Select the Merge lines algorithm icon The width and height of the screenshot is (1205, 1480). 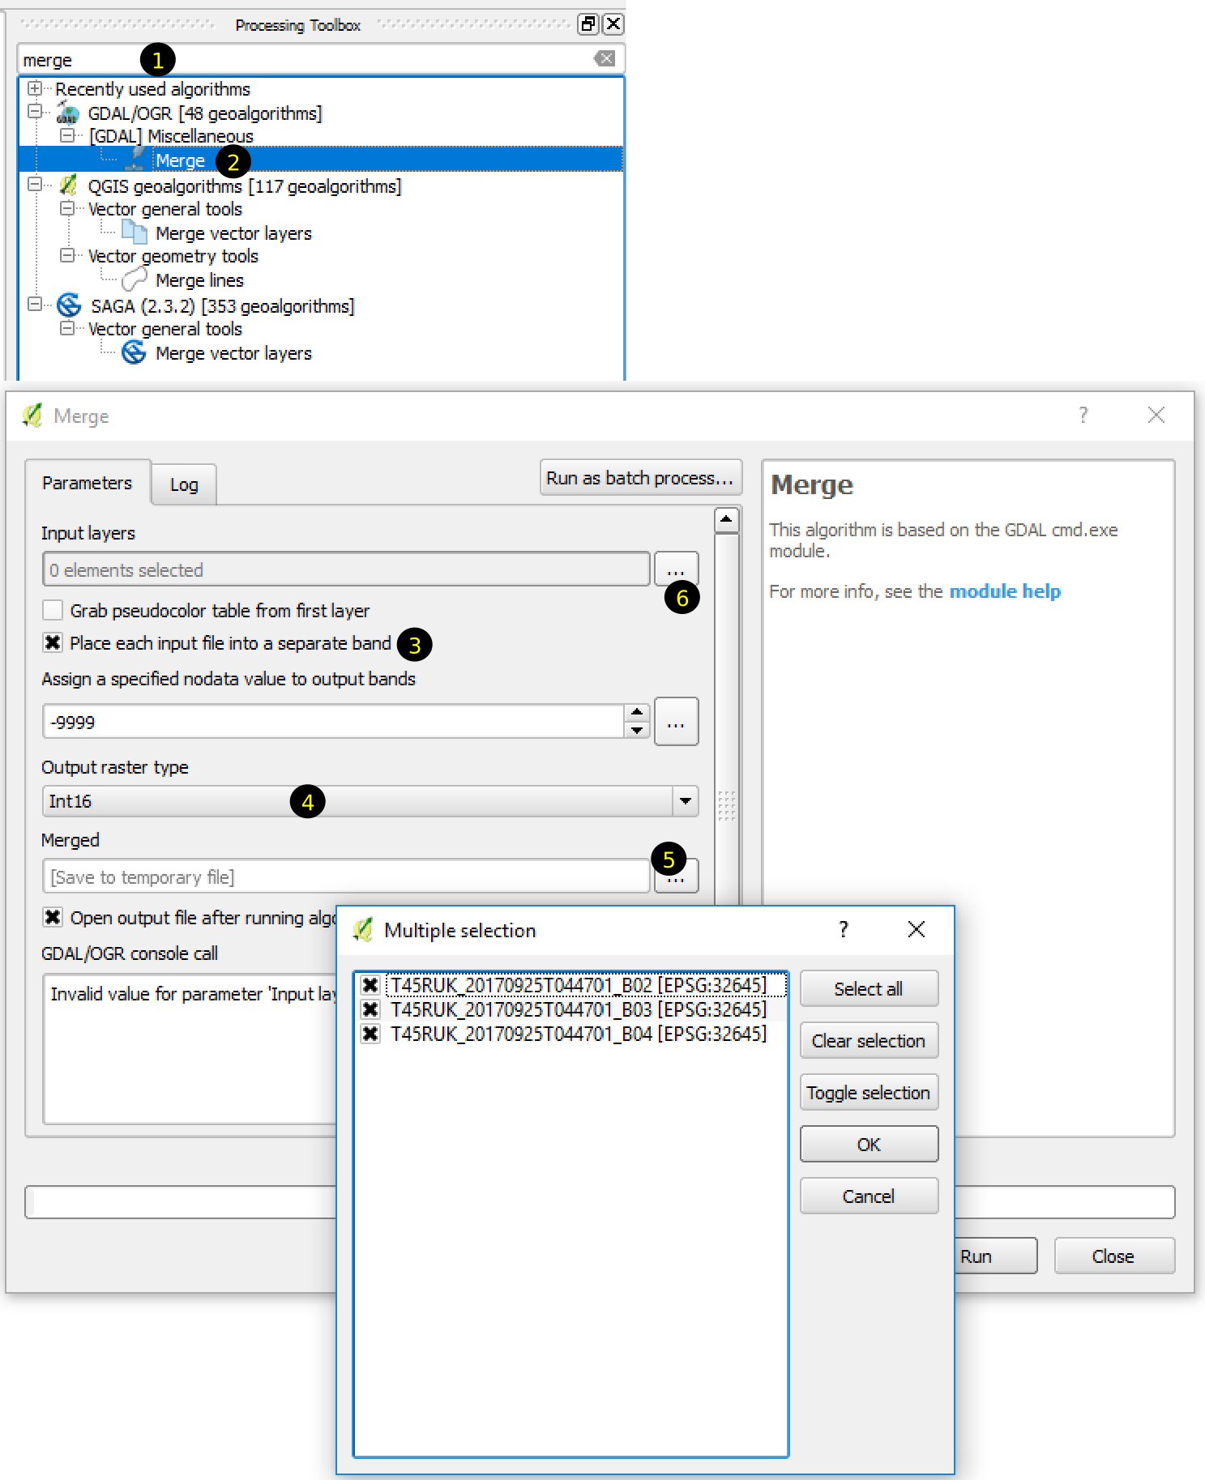(x=134, y=280)
